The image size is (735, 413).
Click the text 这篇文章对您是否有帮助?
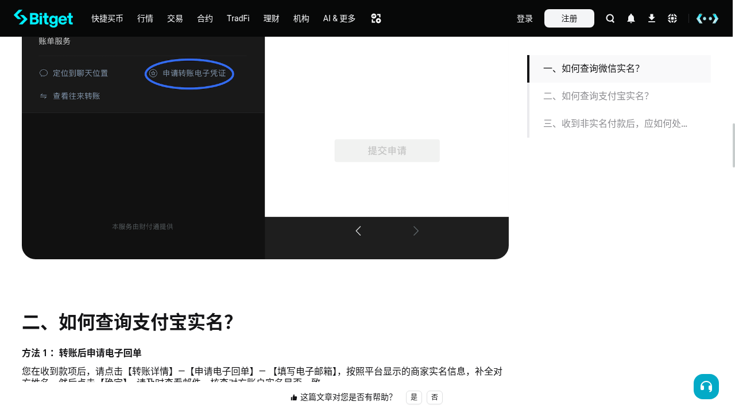click(x=346, y=398)
